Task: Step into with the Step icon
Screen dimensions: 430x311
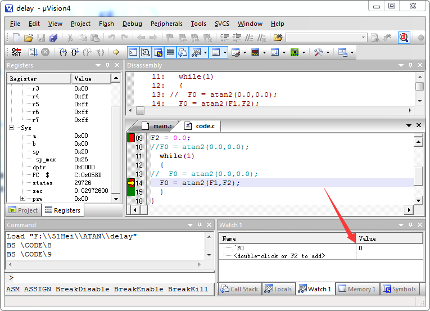Action: [x=63, y=52]
